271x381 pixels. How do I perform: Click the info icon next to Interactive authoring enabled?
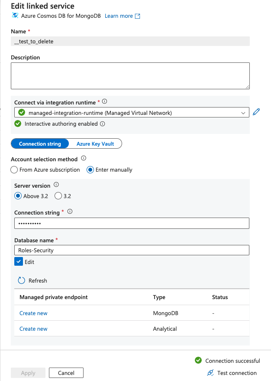[103, 124]
